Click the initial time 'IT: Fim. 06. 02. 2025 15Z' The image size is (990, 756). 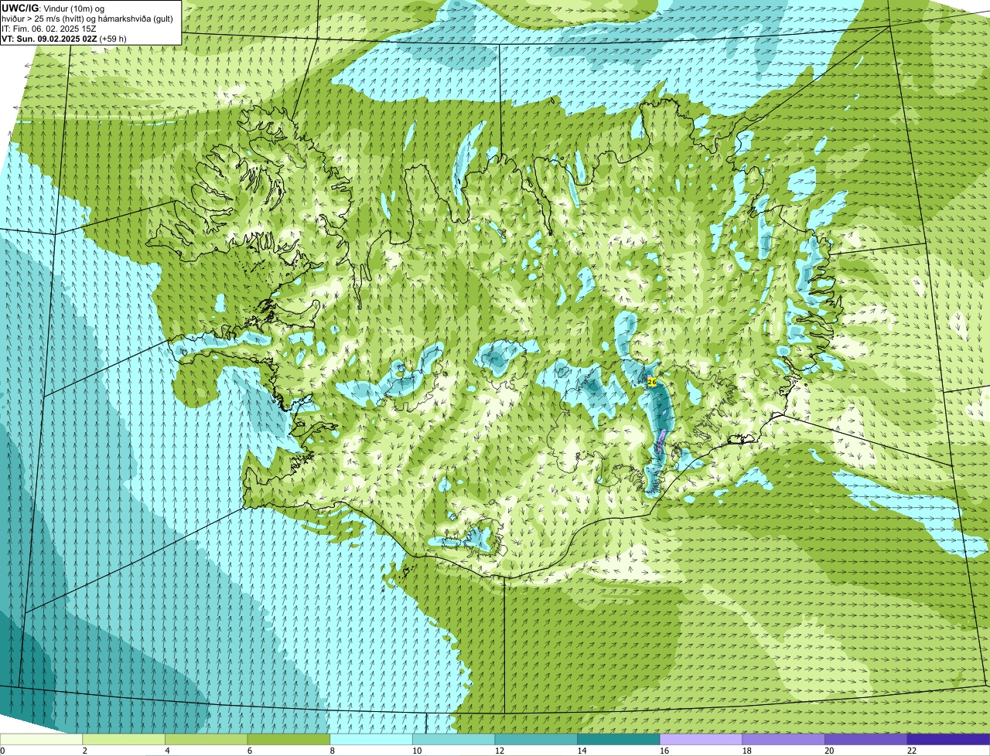click(x=49, y=28)
